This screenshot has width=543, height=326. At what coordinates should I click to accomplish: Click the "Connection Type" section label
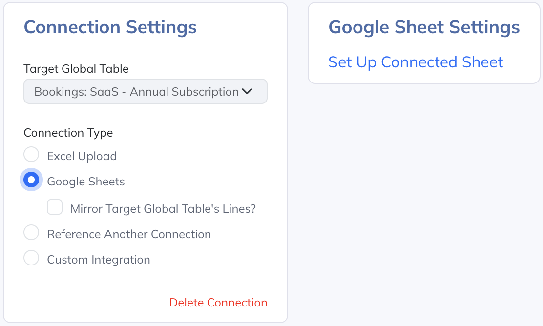(68, 133)
